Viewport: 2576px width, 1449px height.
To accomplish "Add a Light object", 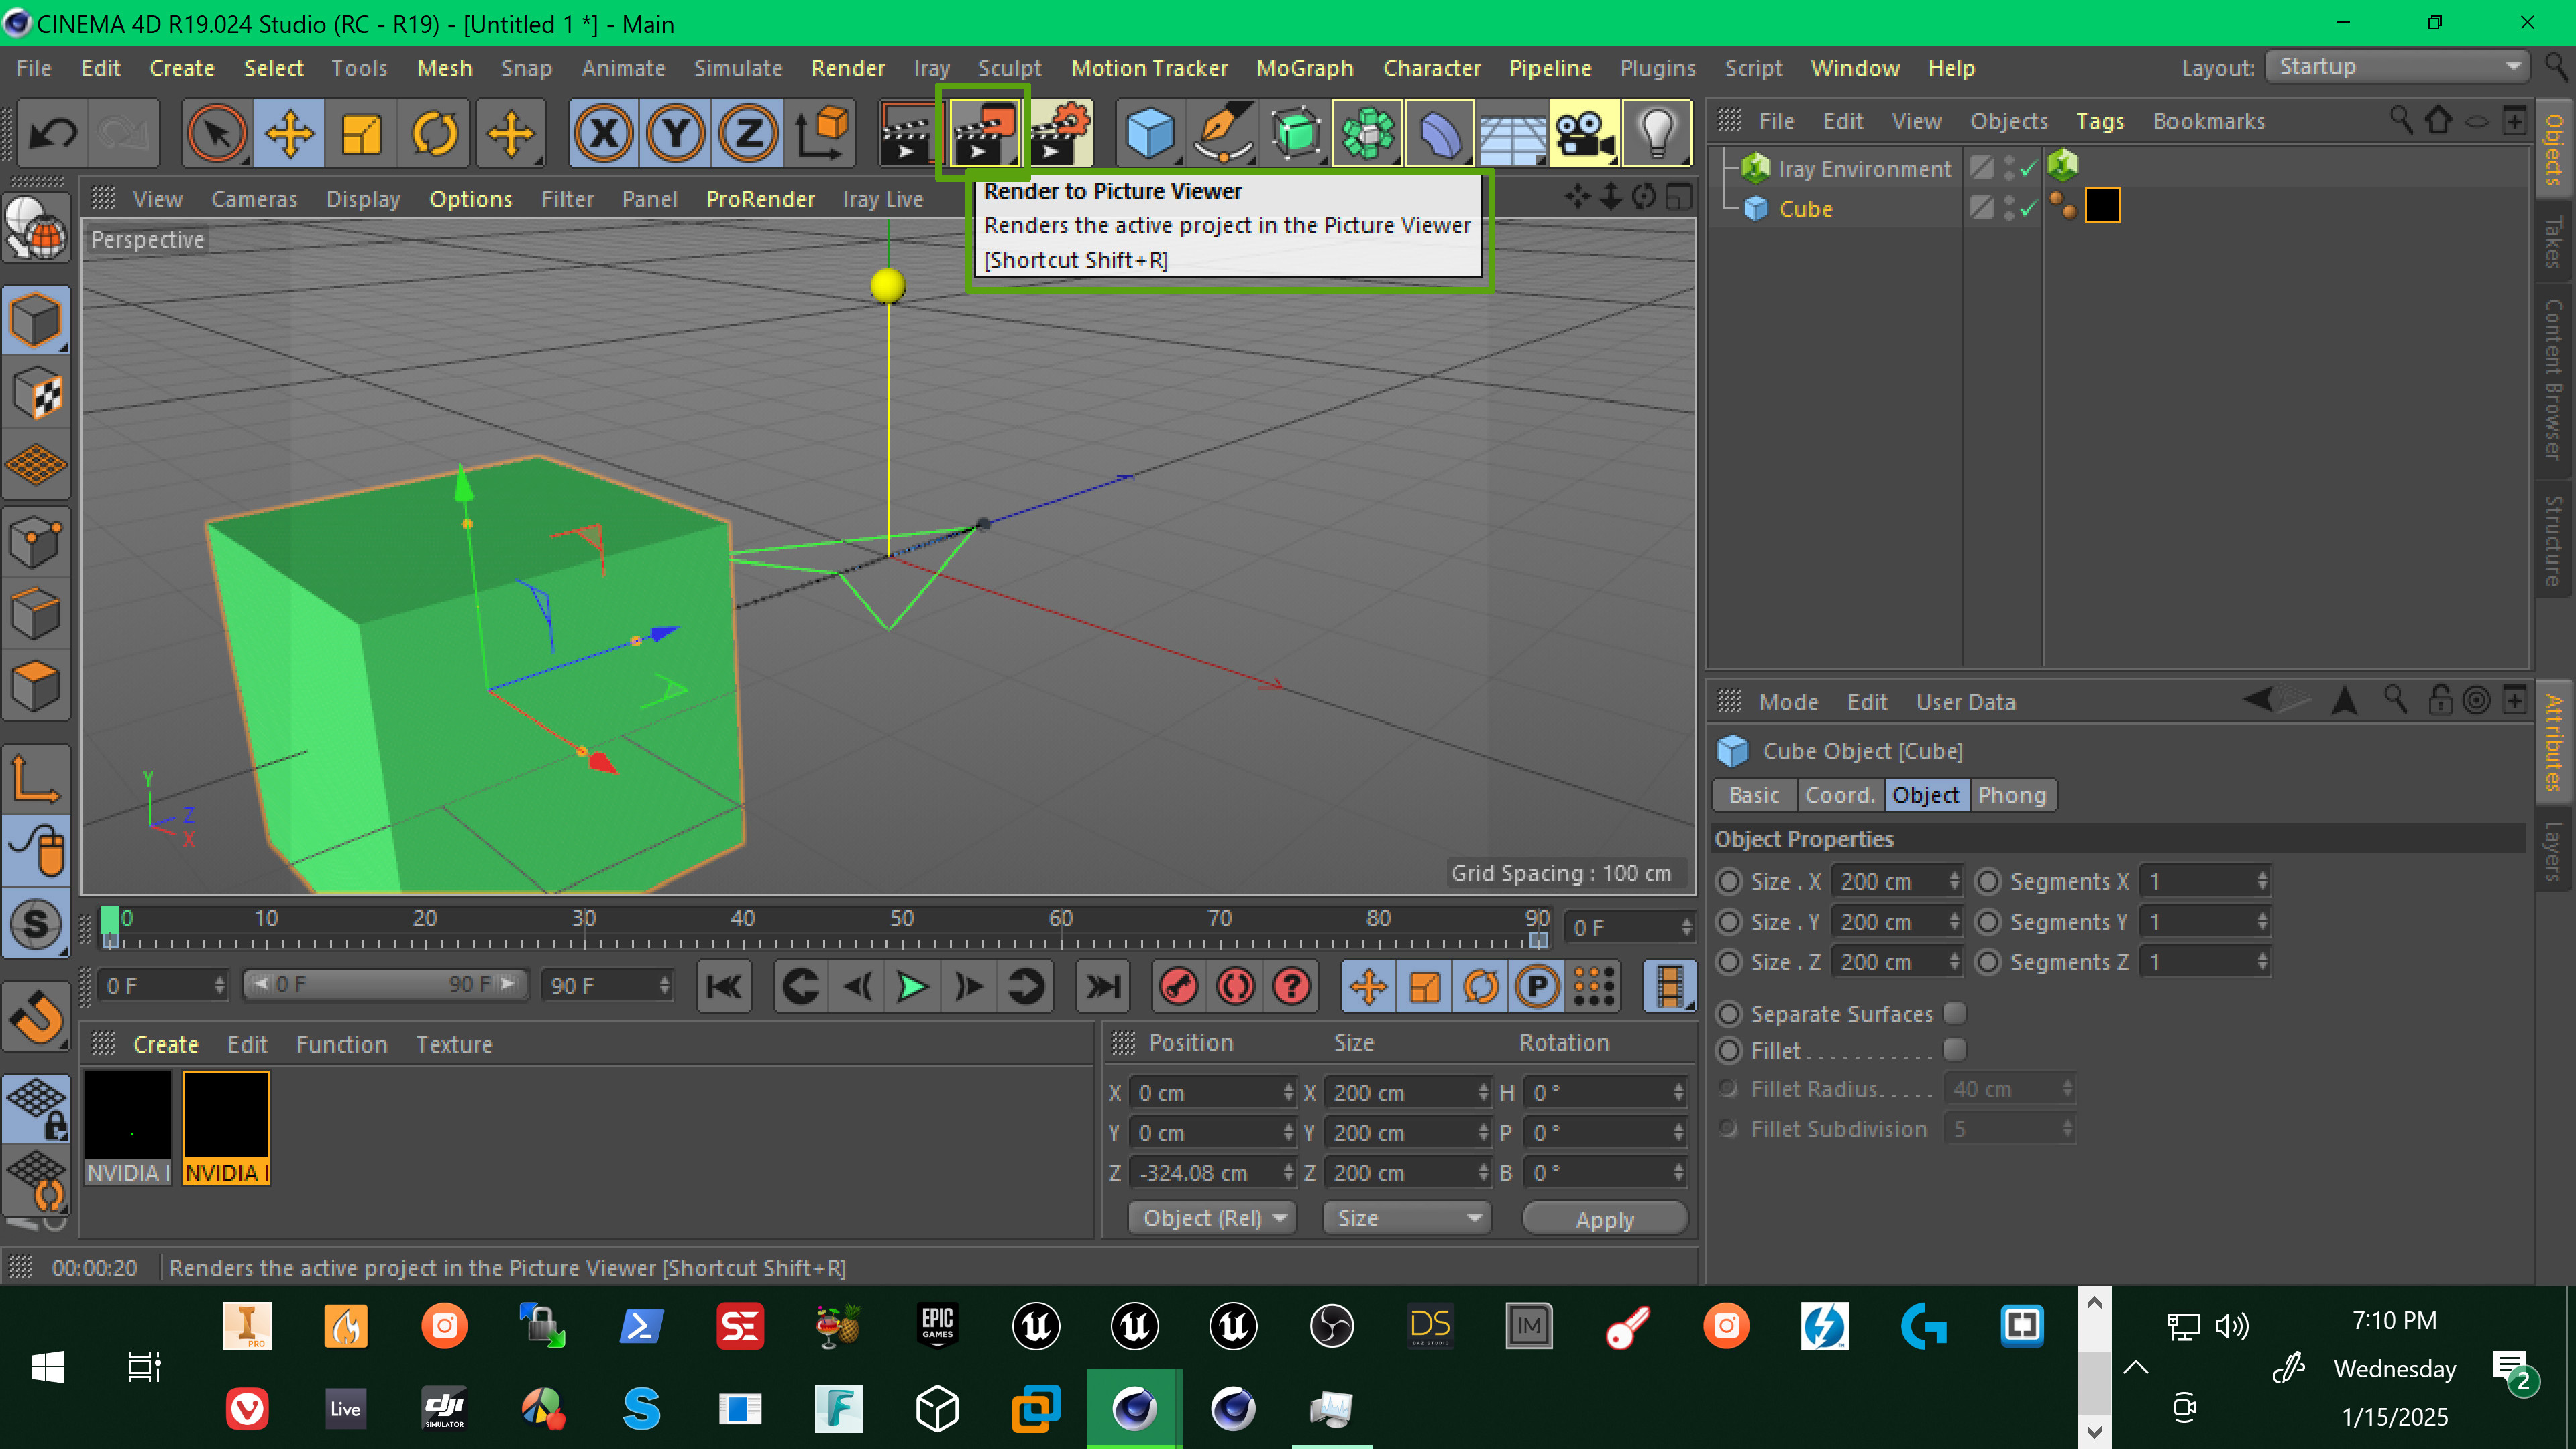I will pos(1657,132).
